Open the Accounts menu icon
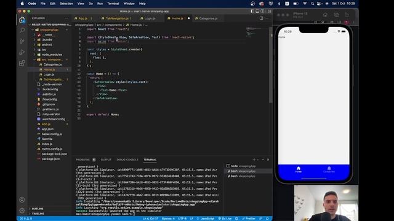 point(22,200)
